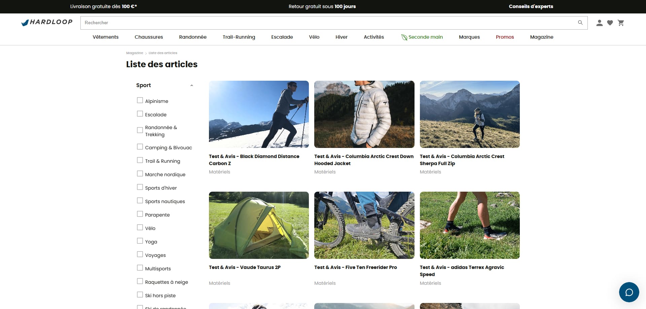Open the Randonnée navigation menu

coord(193,37)
